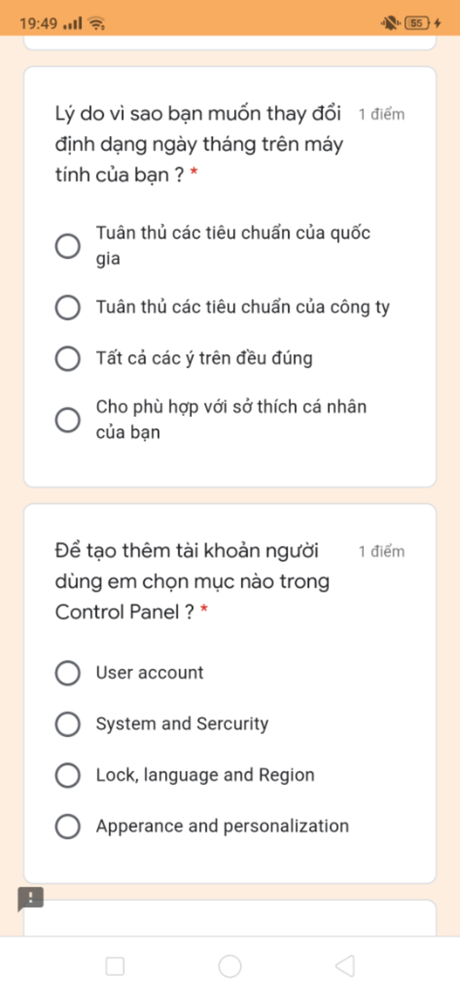Tap the 19:49 clock in status bar

point(39,23)
